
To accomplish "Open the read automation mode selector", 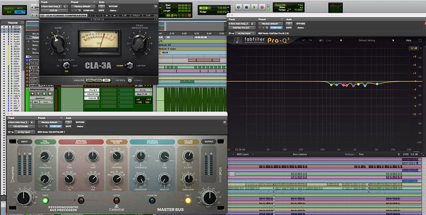I will tap(47, 102).
